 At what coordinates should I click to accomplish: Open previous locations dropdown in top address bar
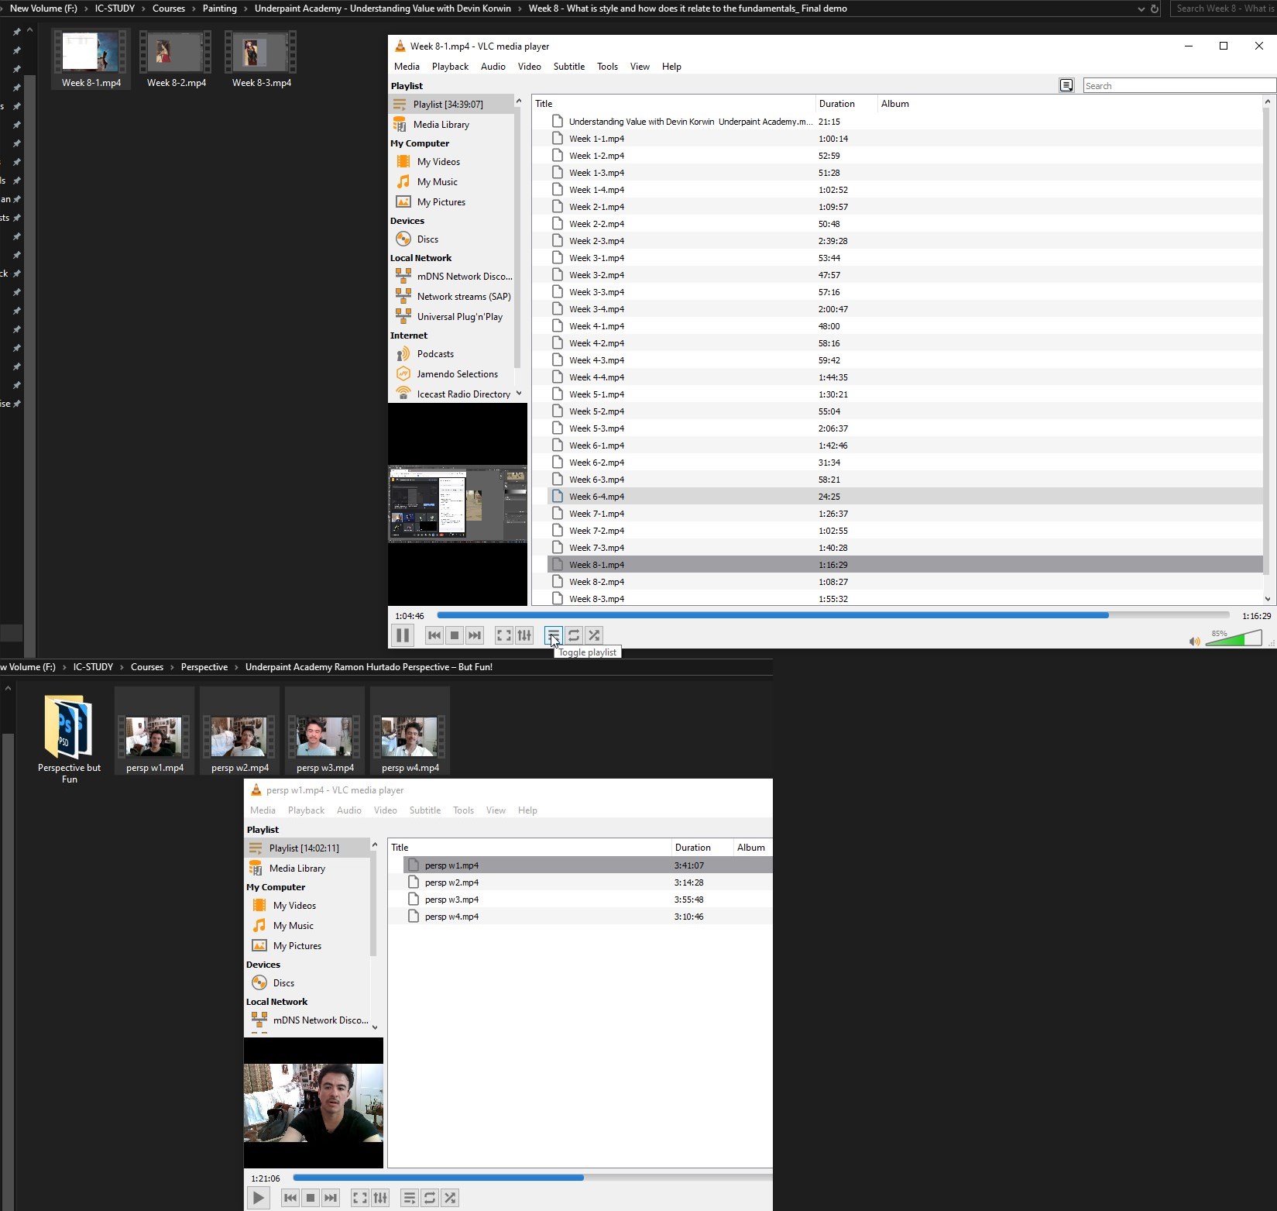(x=1141, y=9)
